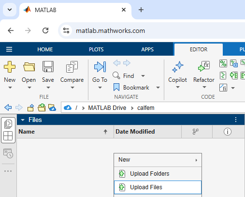The width and height of the screenshot is (245, 197).
Task: Expand the Bookmark dropdown arrow
Action: point(158,88)
